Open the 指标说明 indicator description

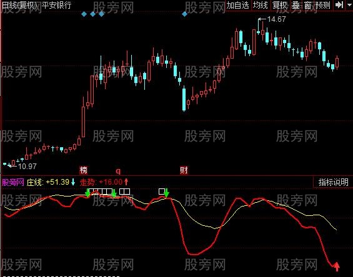333,182
